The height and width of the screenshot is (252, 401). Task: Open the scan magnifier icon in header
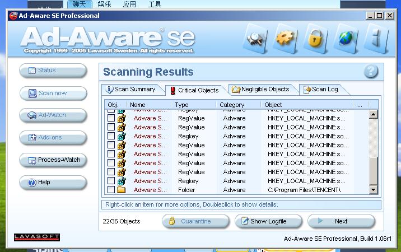pos(255,39)
